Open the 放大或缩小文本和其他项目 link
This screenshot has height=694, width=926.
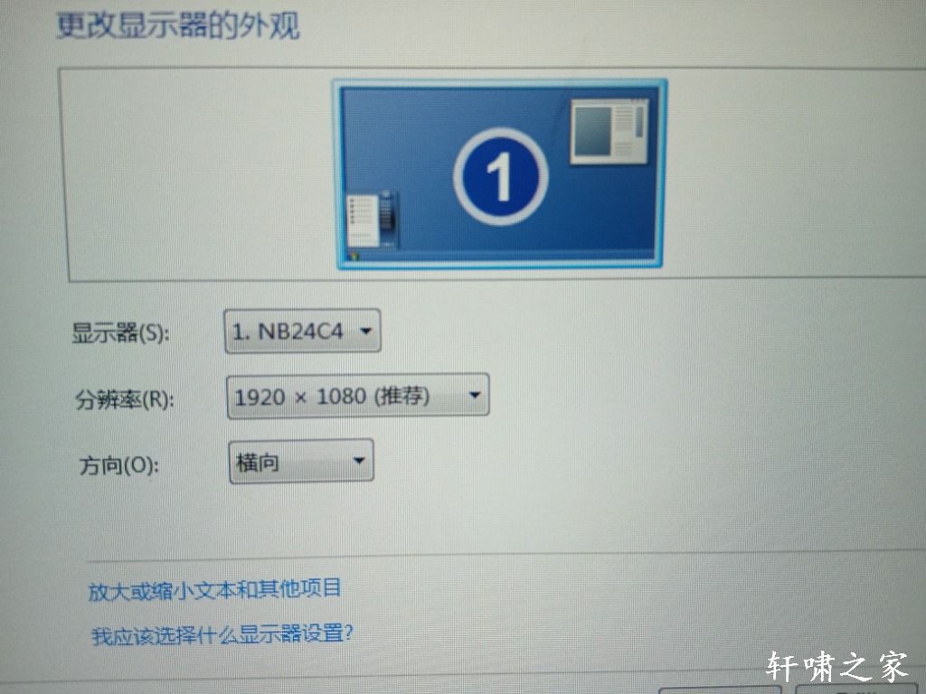pyautogui.click(x=214, y=589)
